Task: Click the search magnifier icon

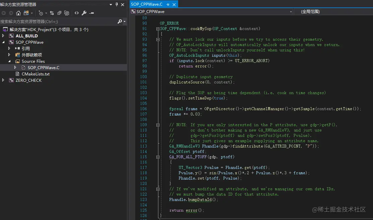Action: pos(120,22)
